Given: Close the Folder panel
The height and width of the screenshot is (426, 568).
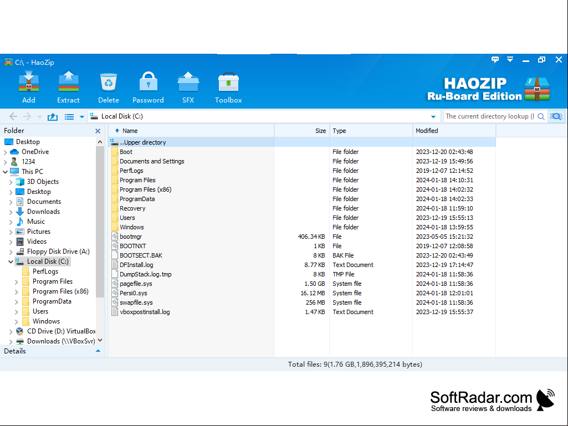Looking at the screenshot, I should pos(98,131).
